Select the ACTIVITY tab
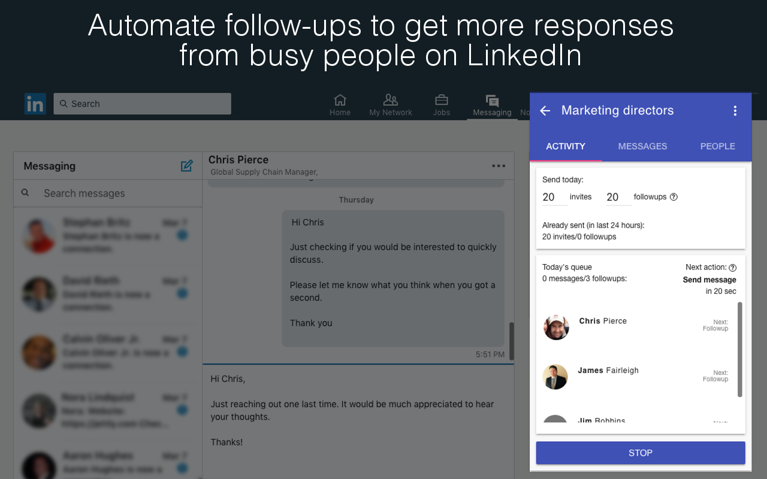The height and width of the screenshot is (479, 767). 565,146
